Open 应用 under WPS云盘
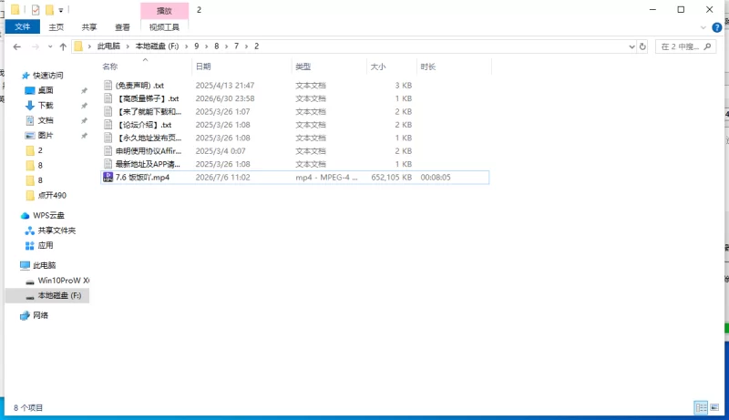The width and height of the screenshot is (729, 420). click(x=45, y=245)
